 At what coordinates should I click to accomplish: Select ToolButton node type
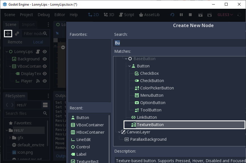(151, 110)
